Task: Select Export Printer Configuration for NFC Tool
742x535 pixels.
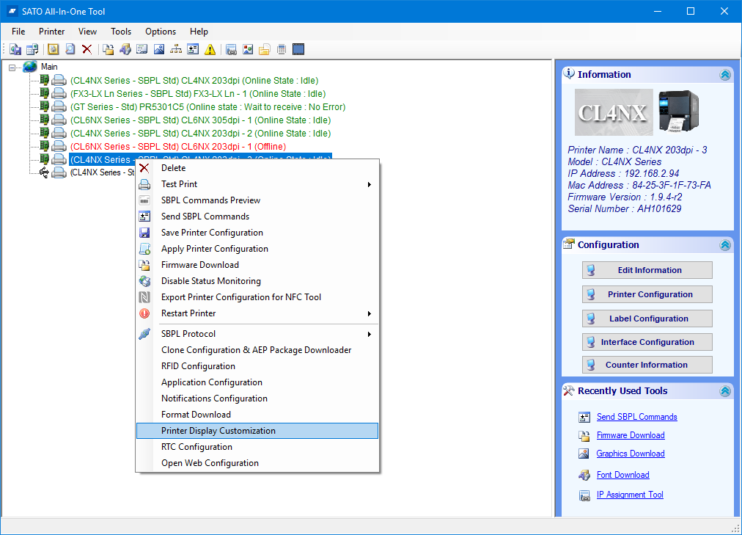Action: pos(257,296)
